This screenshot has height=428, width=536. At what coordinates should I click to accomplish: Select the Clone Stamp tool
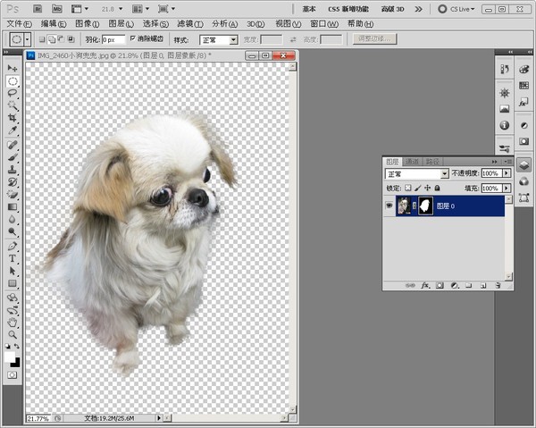pyautogui.click(x=13, y=169)
